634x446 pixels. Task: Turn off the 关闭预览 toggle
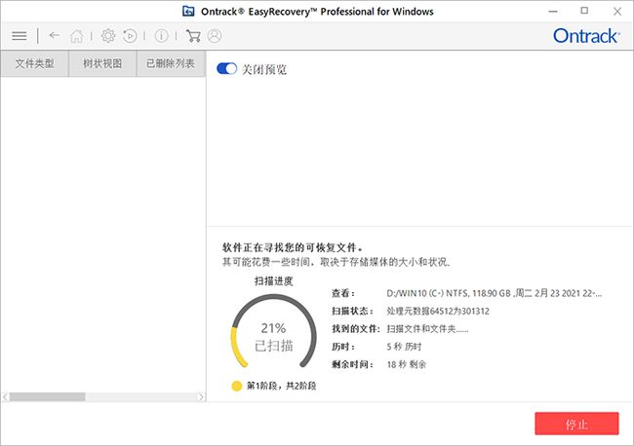[x=226, y=69]
